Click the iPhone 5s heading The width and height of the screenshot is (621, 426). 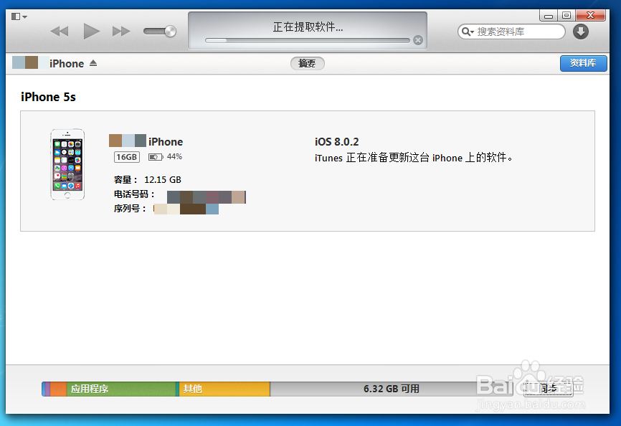coord(48,97)
